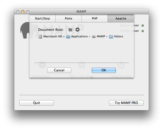Select Macintosh HD in path
Screen dimensions: 163x130
click(x=50, y=37)
